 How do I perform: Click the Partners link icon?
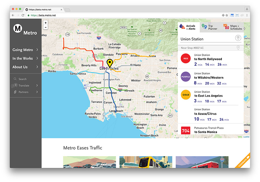pos(15,92)
